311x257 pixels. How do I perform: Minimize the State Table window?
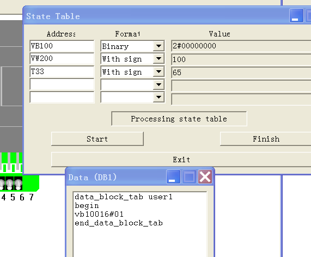click(x=296, y=15)
